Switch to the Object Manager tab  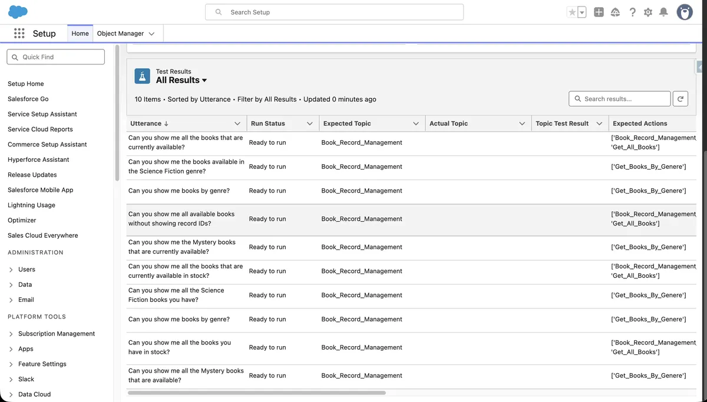121,33
